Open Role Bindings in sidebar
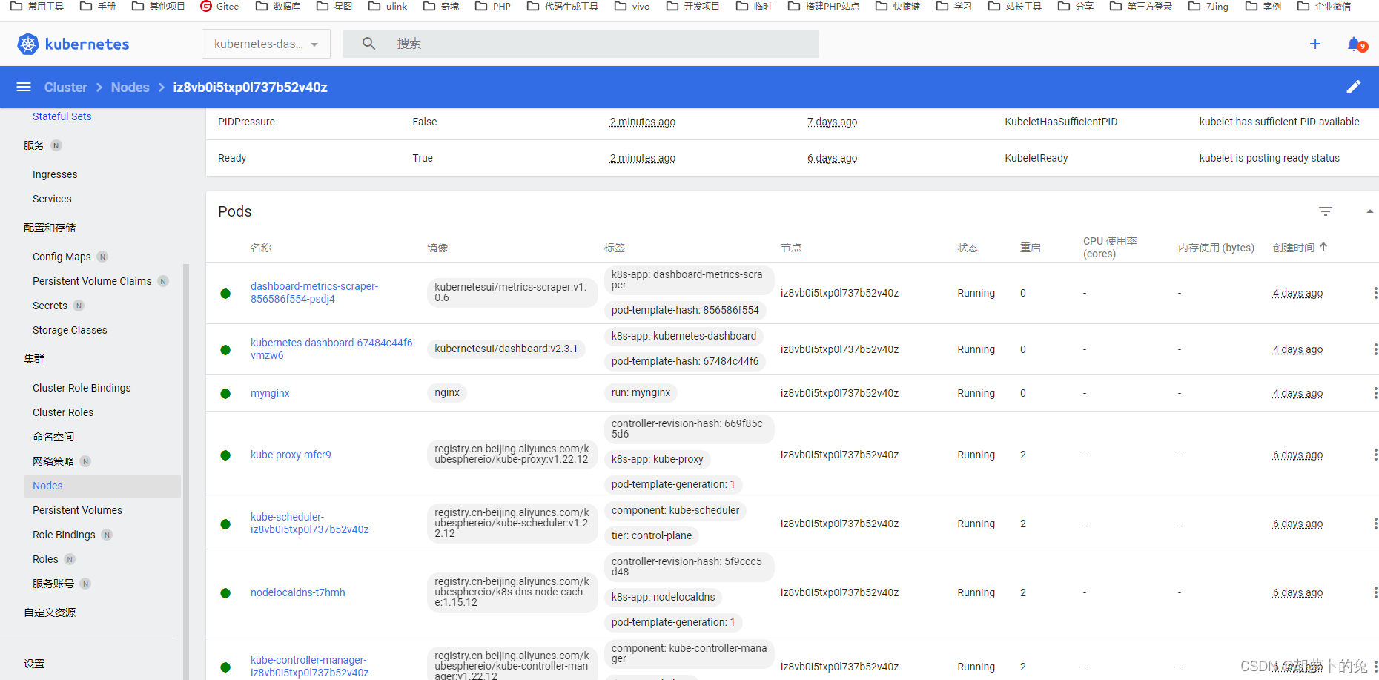This screenshot has width=1379, height=680. tap(64, 535)
